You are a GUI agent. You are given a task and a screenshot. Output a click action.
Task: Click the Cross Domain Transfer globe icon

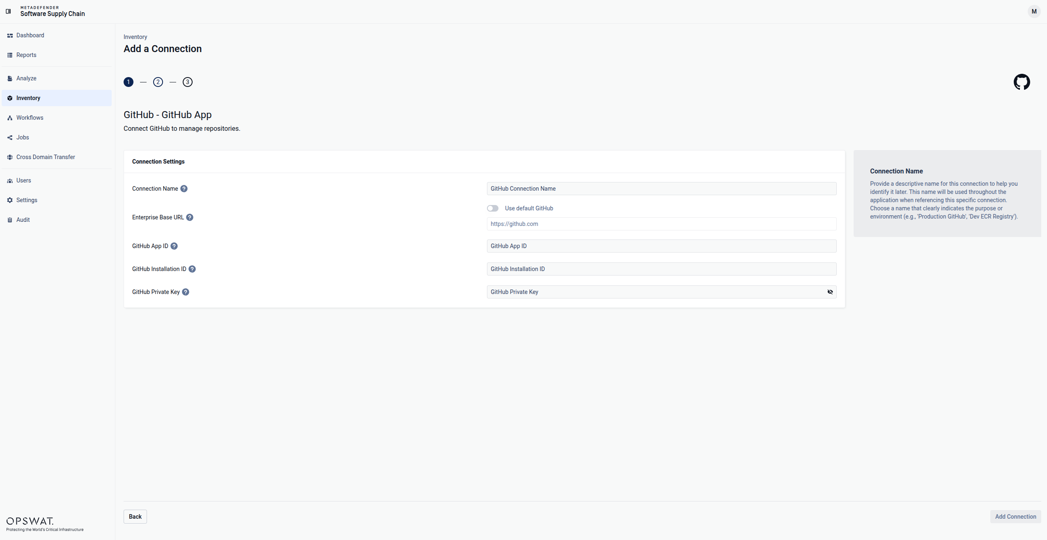[10, 157]
